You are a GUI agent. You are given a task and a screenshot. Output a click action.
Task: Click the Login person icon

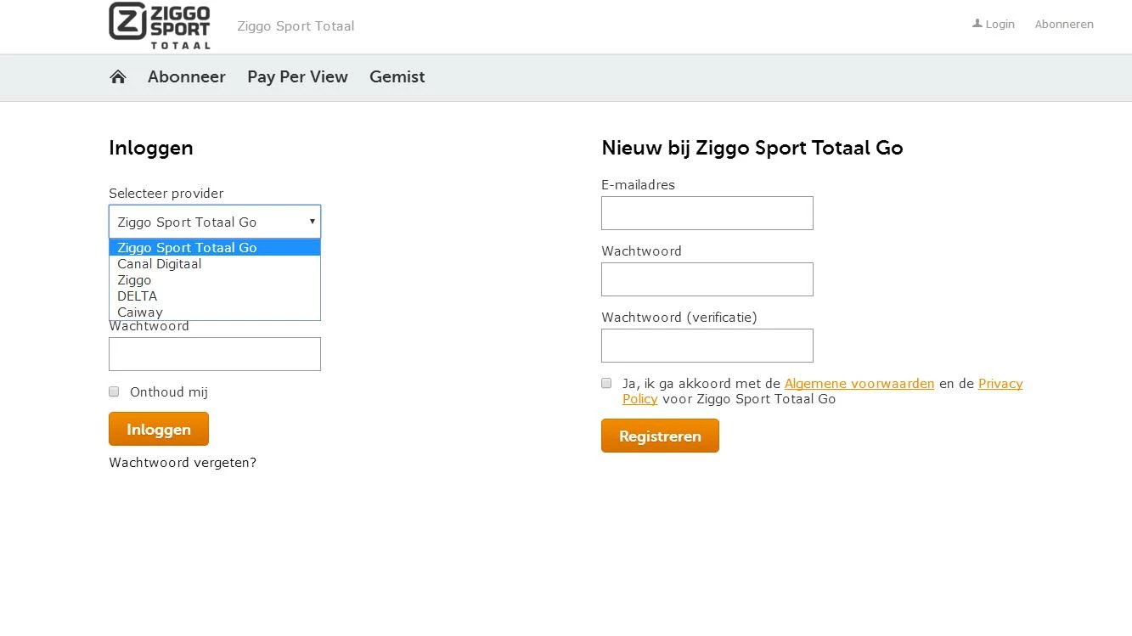[x=977, y=24]
